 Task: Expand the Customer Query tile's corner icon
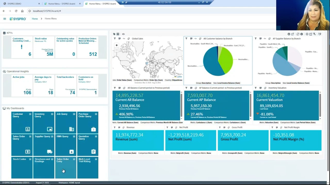pyautogui.click(x=30, y=114)
